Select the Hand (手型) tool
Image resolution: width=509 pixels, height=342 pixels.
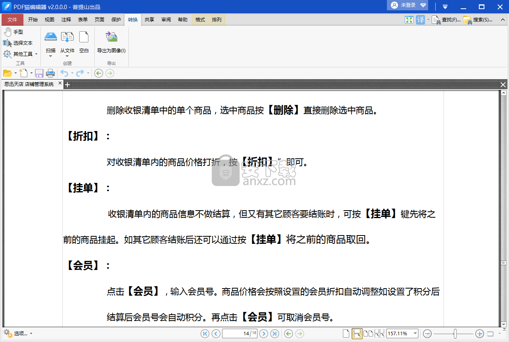(13, 32)
